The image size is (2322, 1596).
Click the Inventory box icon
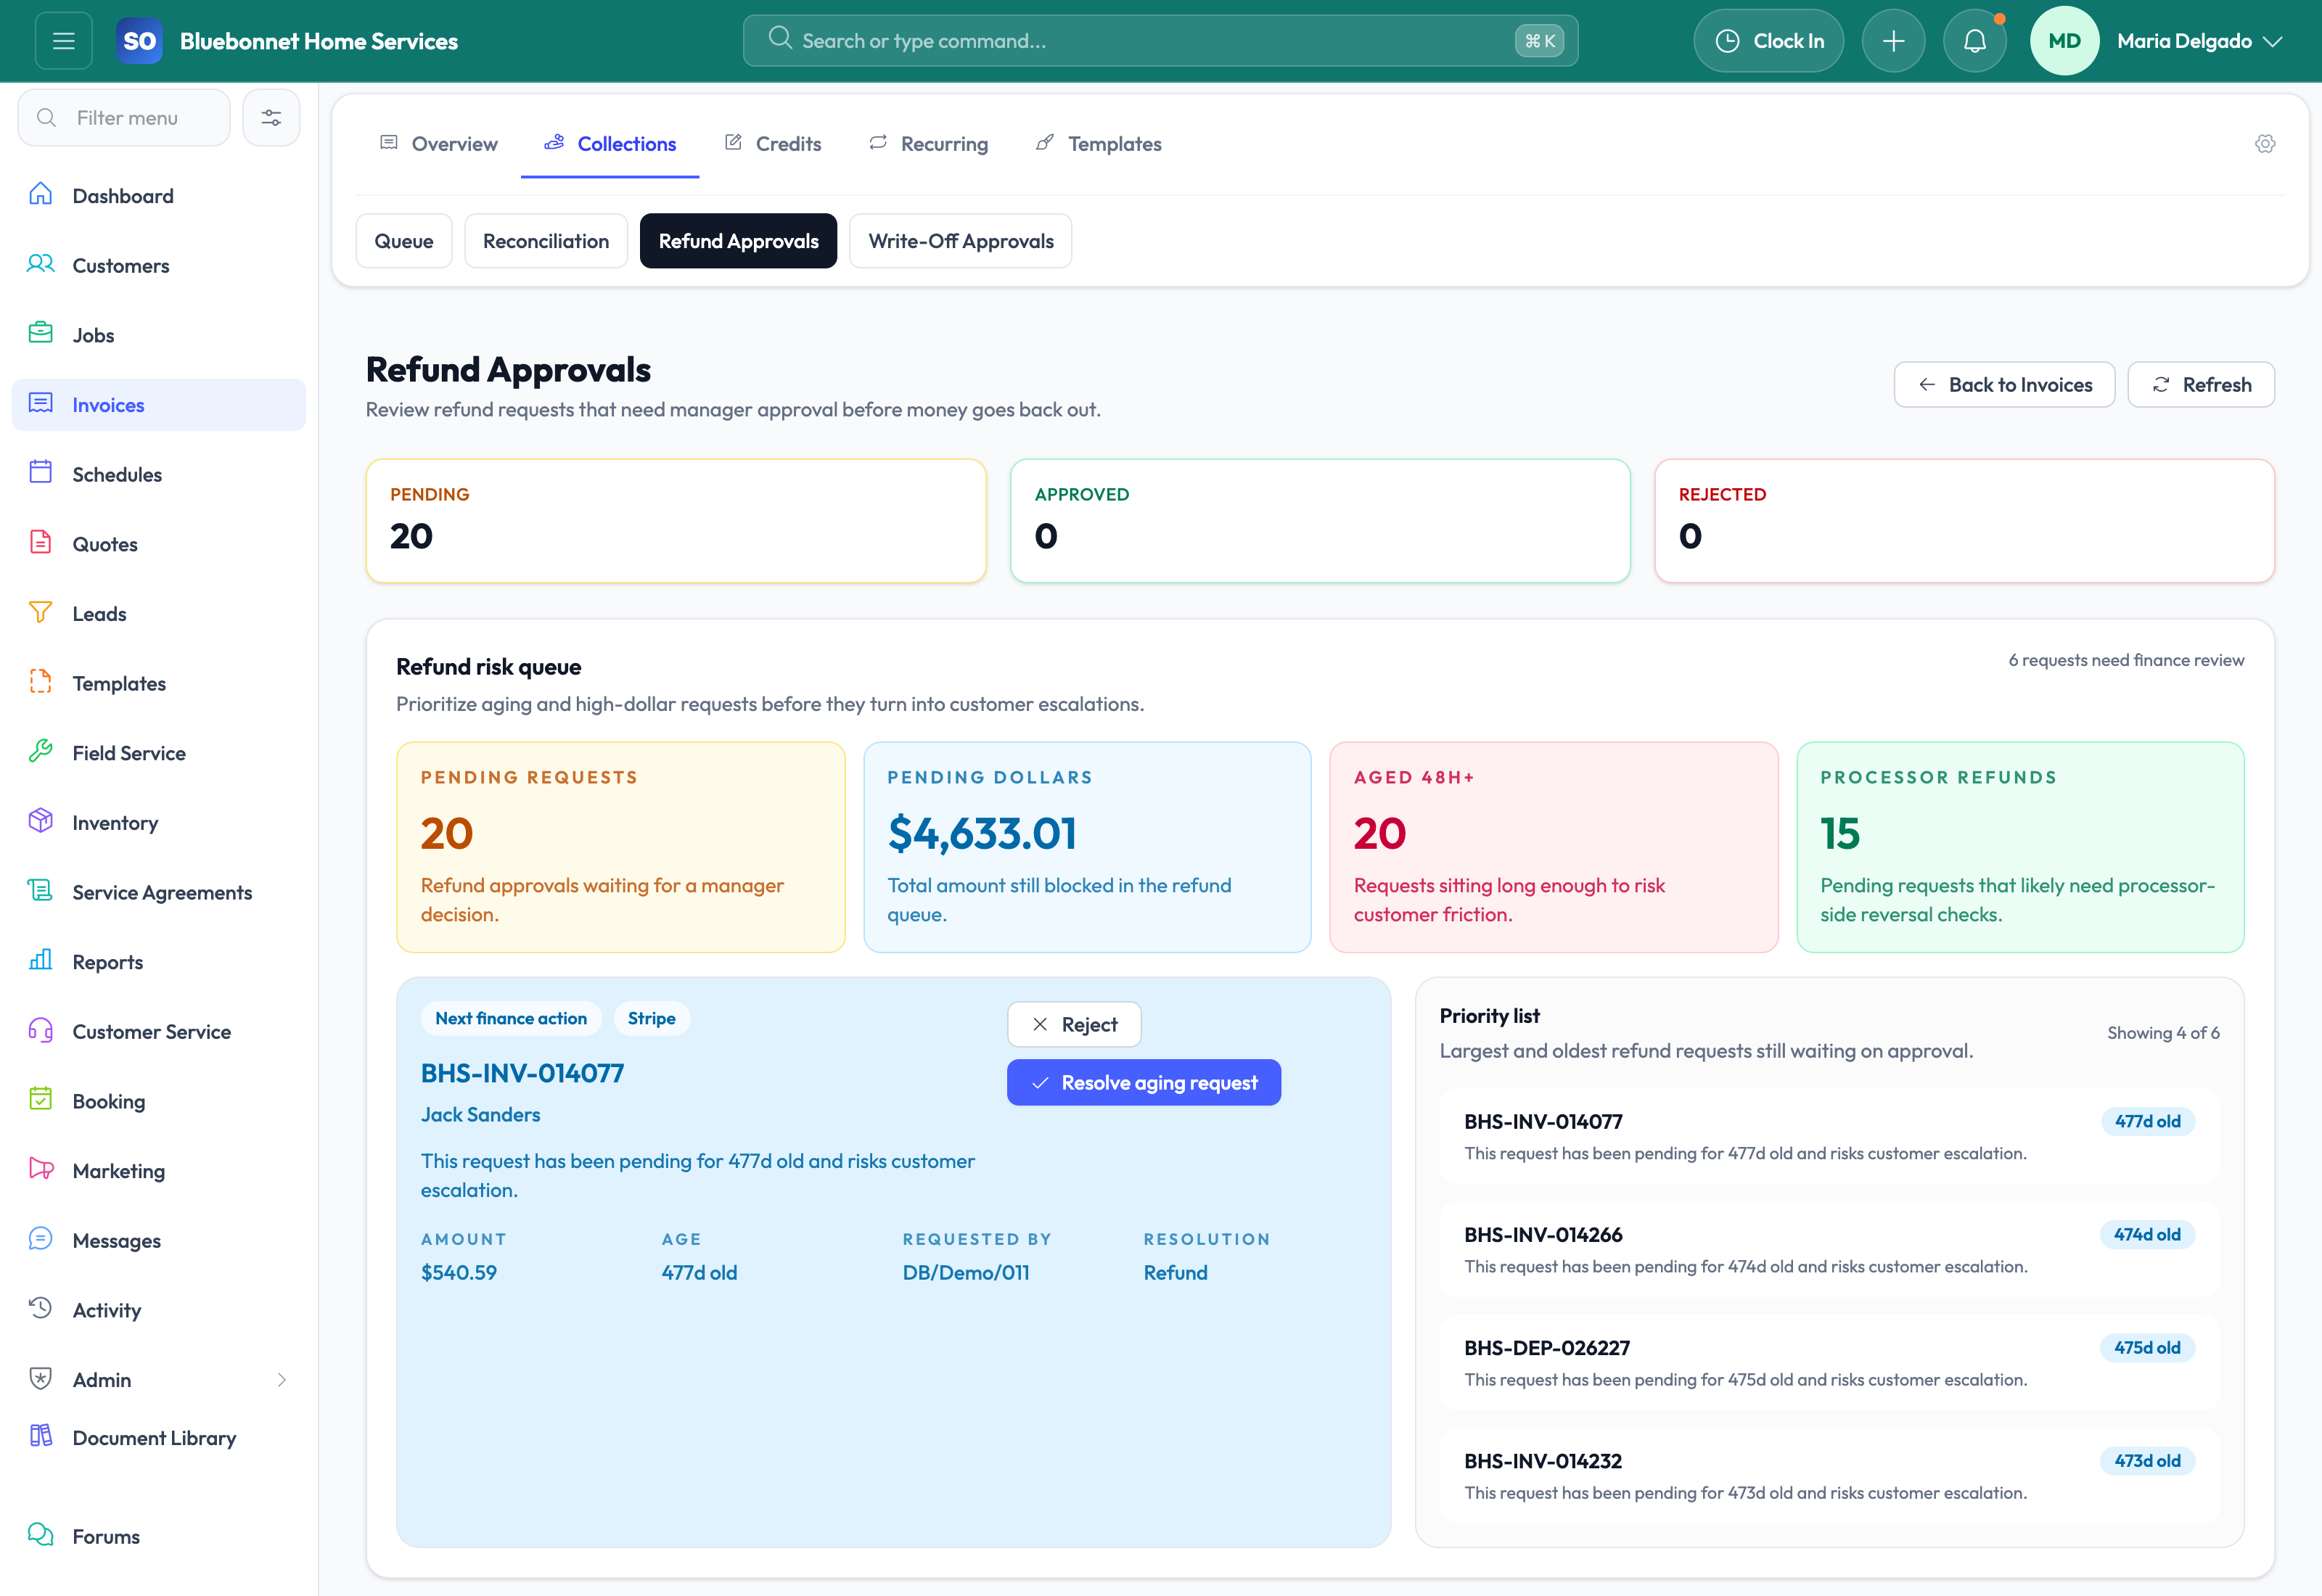click(x=40, y=821)
